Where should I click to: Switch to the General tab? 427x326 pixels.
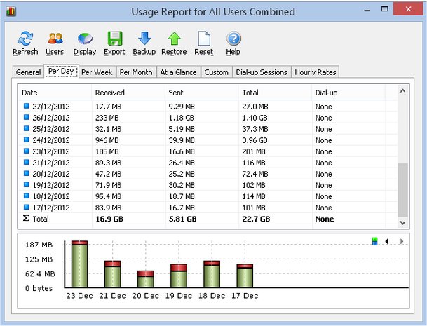point(28,72)
